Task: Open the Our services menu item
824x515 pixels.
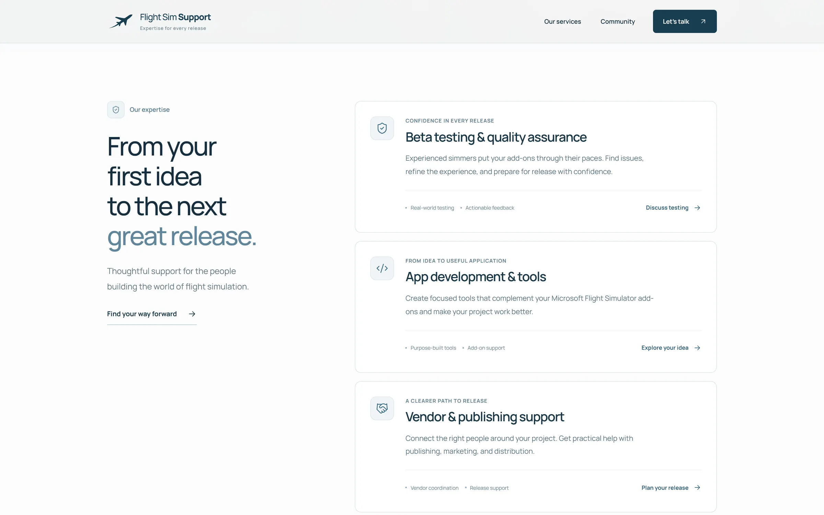Action: click(562, 21)
